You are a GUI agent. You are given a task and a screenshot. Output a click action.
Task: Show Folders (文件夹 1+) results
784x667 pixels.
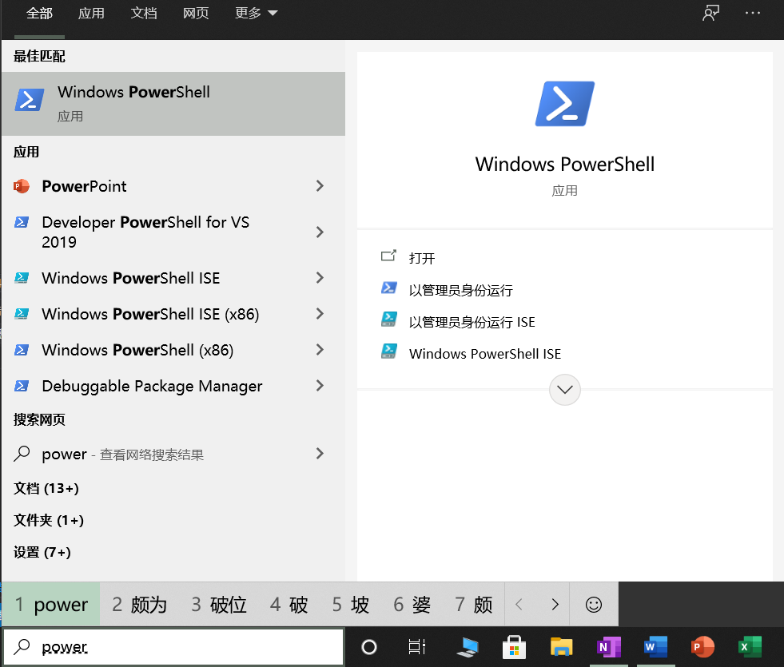coord(49,520)
